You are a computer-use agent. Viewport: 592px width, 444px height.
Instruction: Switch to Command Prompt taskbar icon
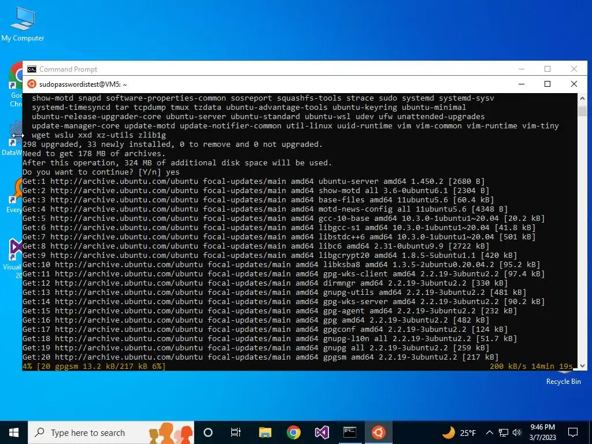[x=350, y=432]
